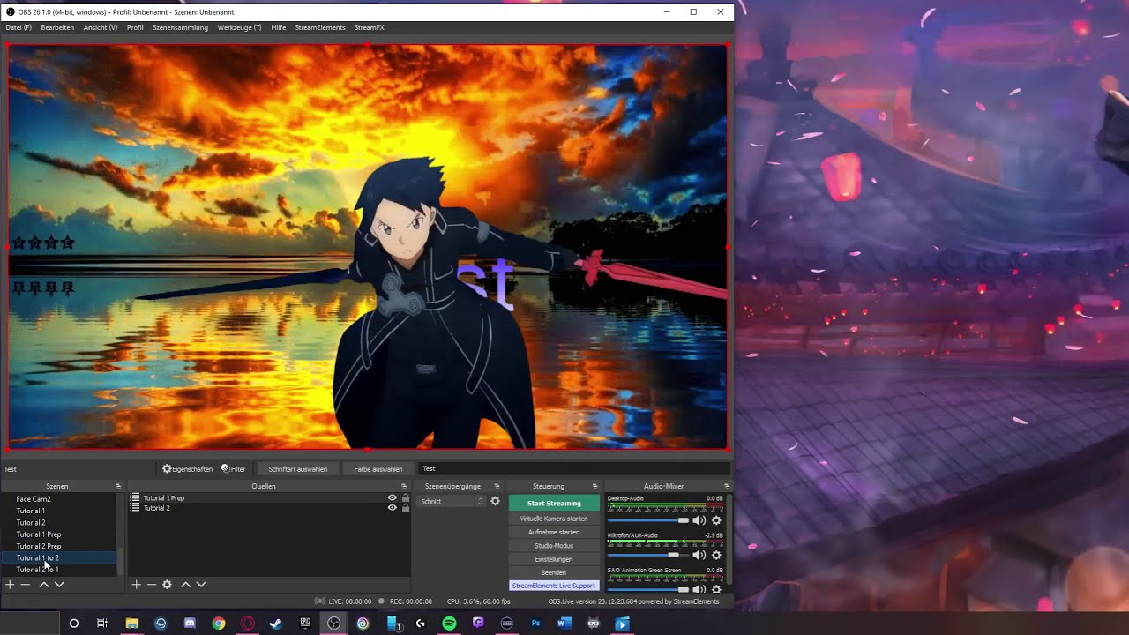Pop out the Steuerung dock panel
Image resolution: width=1129 pixels, height=635 pixels.
(x=594, y=486)
